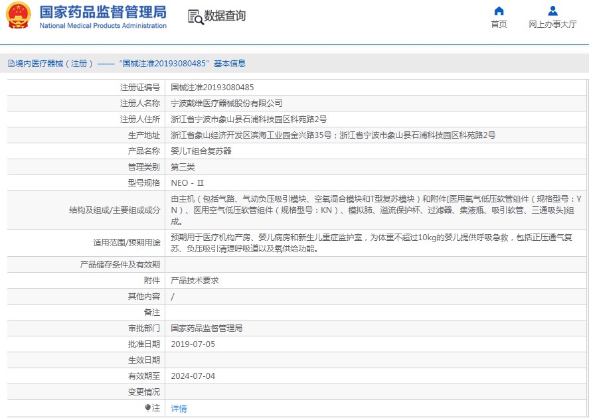
Task: Select the NEO - Ⅱ model value
Action: click(187, 183)
